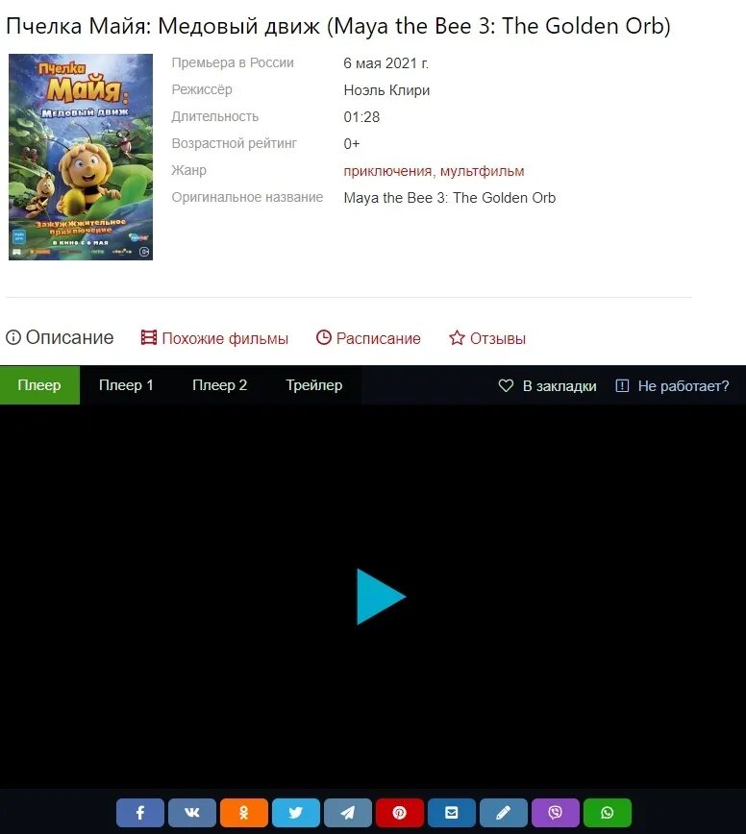Screen dimensions: 746x834
Task: Click the star icon for Отзывы
Action: [x=457, y=337]
